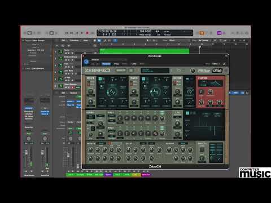Toggle the teal square button in LFO display
Screen dimensions: 271x203
[x=187, y=113]
